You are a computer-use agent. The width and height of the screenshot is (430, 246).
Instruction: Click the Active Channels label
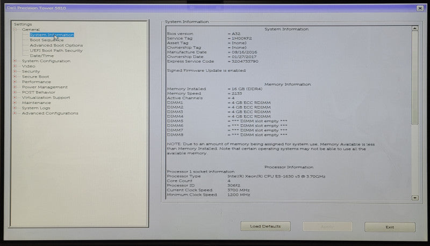[185, 98]
